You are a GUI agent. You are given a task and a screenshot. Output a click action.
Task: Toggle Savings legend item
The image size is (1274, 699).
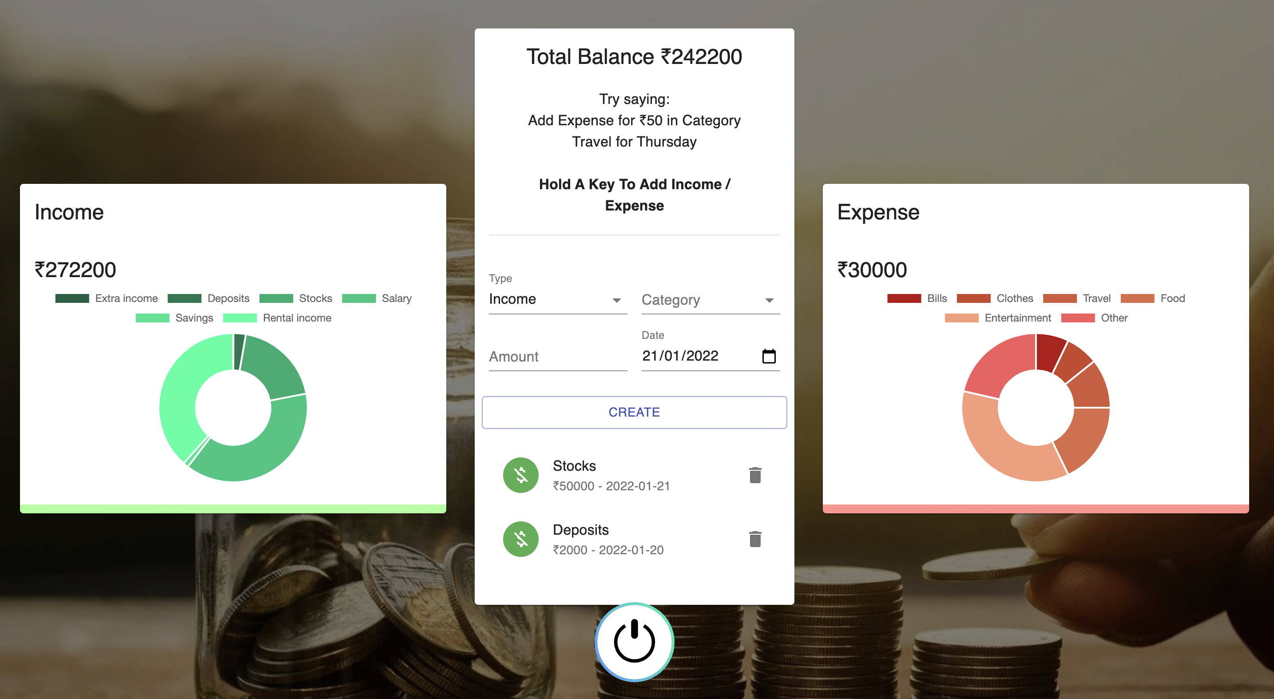[x=174, y=318]
